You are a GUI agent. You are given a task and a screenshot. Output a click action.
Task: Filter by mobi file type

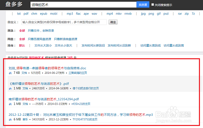54,14
